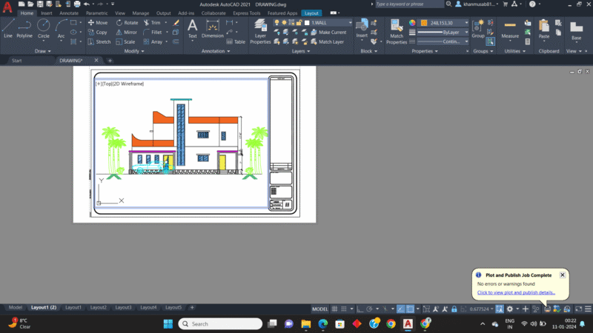593x333 pixels.
Task: Insert a Table
Action: point(236,42)
